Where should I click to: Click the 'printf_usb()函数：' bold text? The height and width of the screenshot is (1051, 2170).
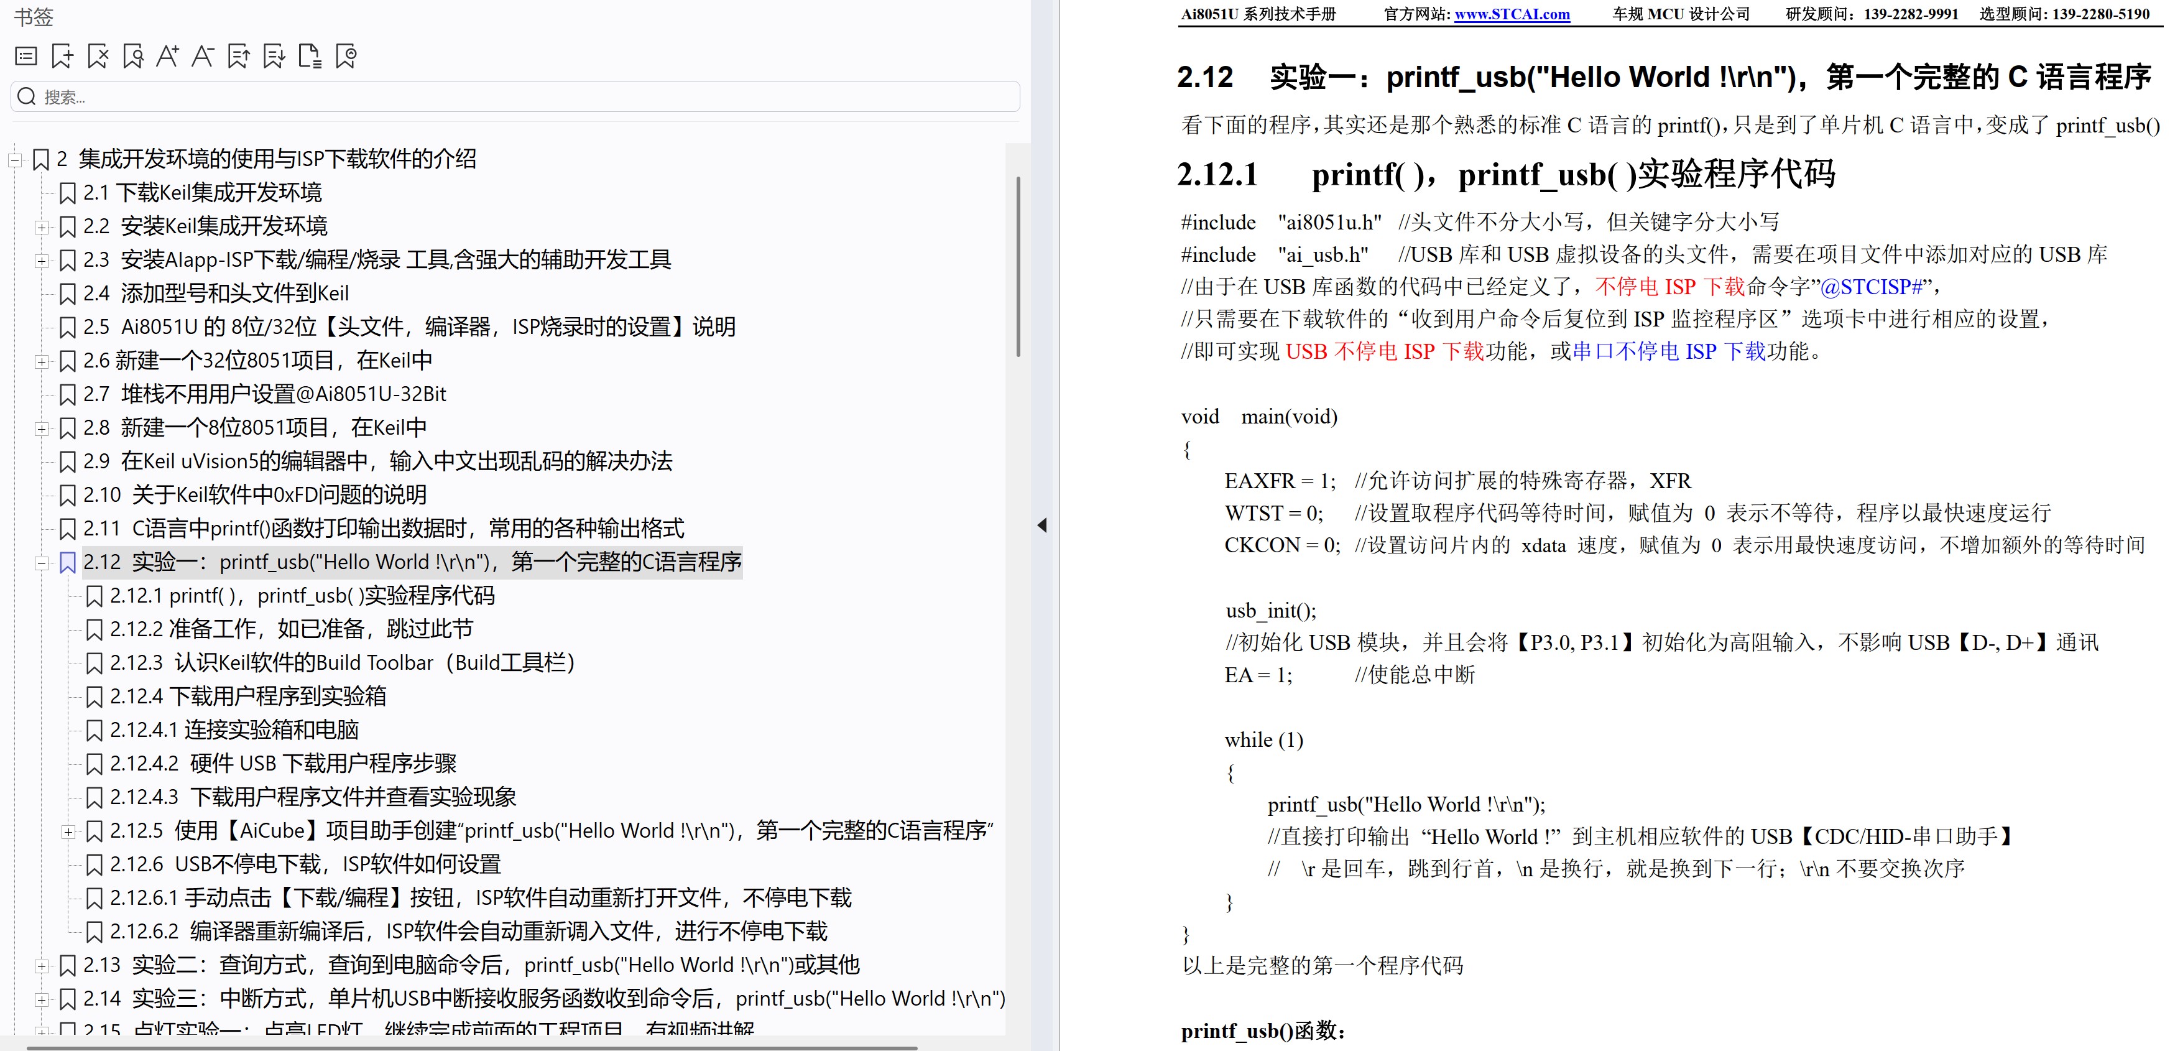click(1263, 1030)
